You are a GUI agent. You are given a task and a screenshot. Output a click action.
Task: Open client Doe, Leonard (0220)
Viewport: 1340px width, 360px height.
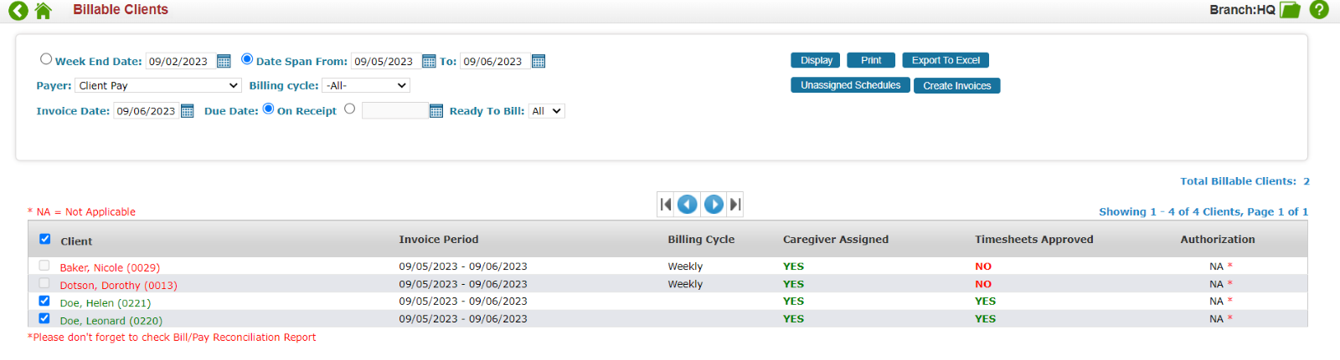coord(111,321)
